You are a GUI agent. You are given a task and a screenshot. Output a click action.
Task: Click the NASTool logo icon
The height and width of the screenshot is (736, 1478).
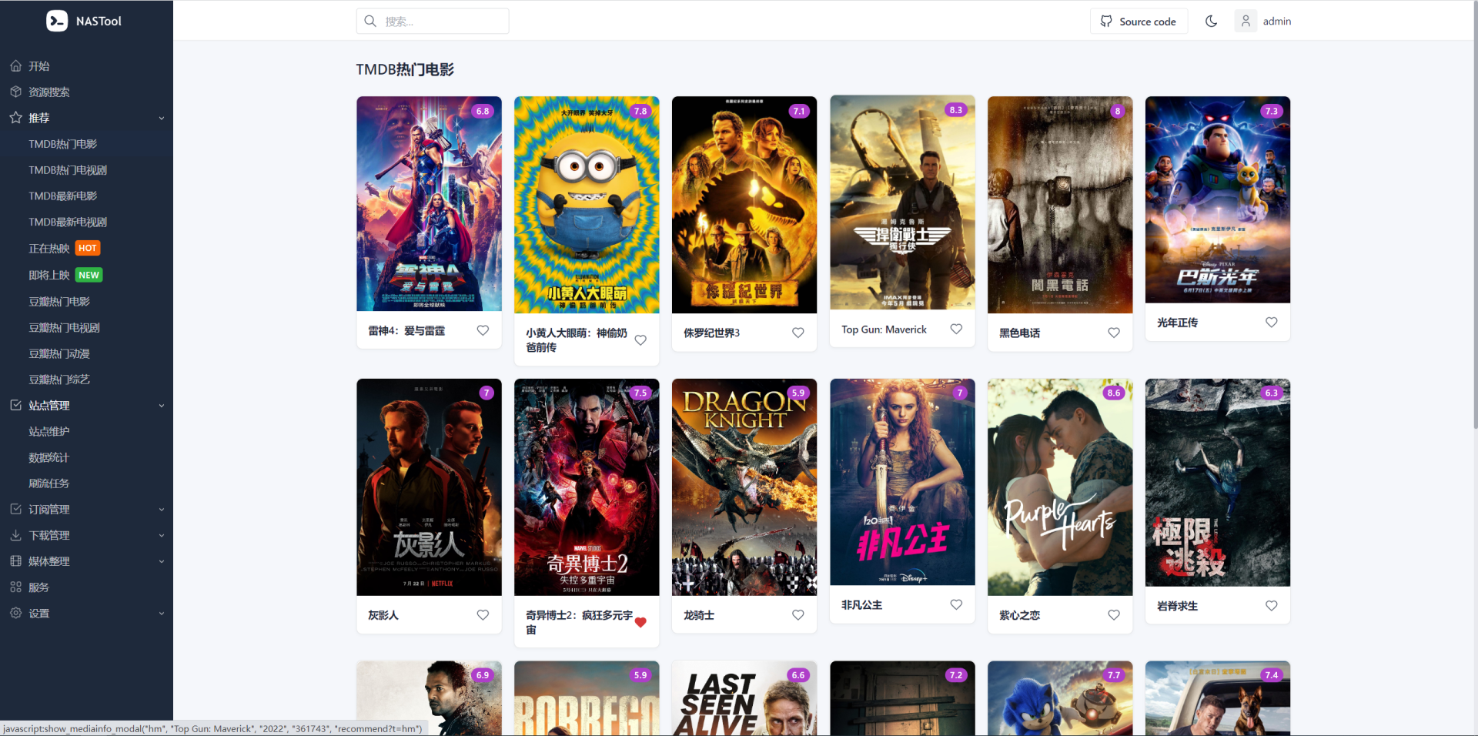[57, 21]
